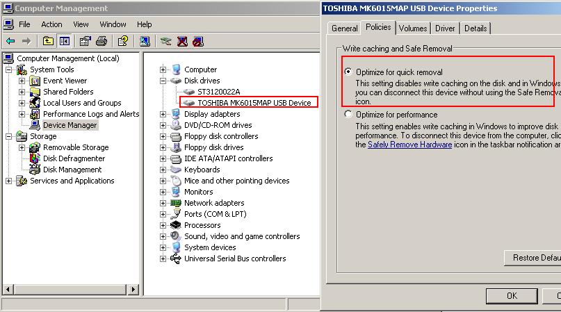Select Optimize for quick removal radio button
This screenshot has width=561, height=312.
[x=348, y=72]
